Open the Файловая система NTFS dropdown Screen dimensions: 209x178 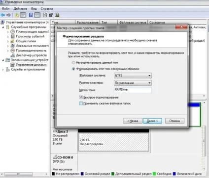(x=133, y=76)
